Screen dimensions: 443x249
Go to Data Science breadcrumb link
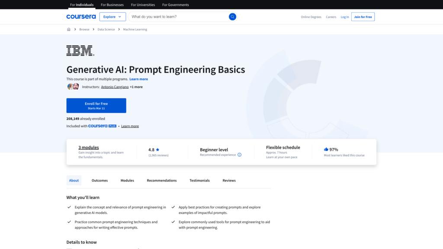pyautogui.click(x=106, y=29)
